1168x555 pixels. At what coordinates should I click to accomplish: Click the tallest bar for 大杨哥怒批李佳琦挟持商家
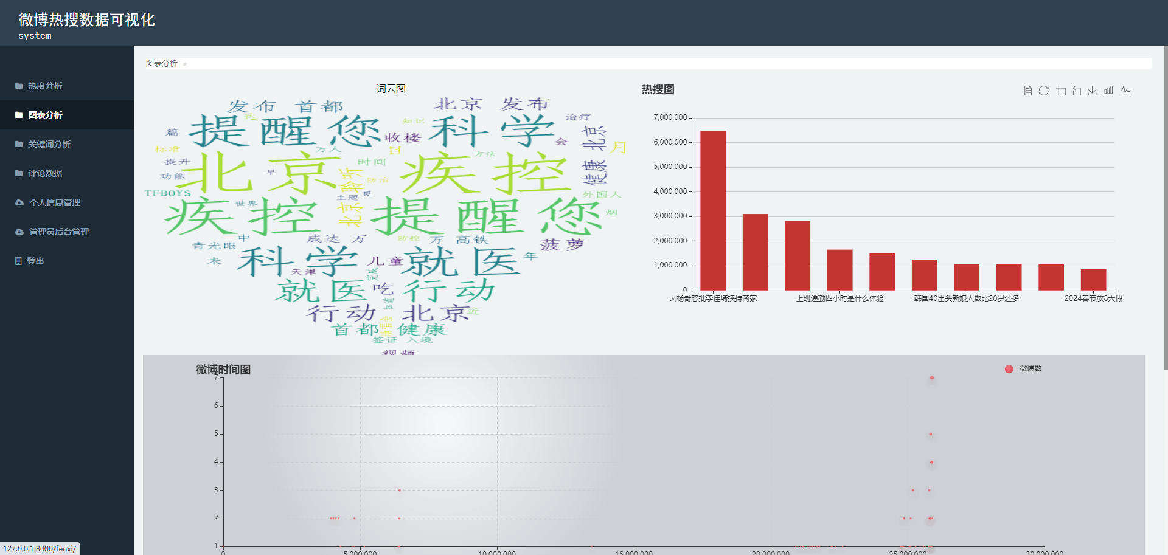(x=713, y=210)
